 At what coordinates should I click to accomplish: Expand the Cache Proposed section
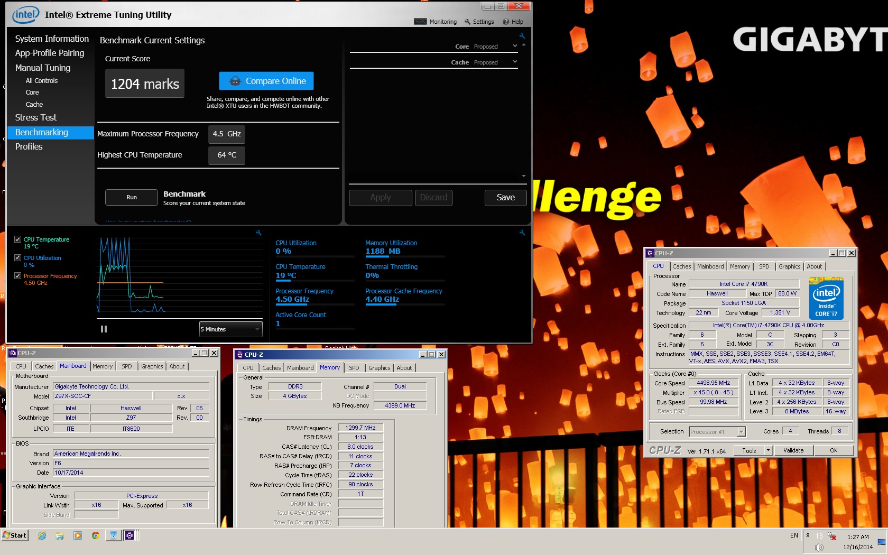pos(515,62)
